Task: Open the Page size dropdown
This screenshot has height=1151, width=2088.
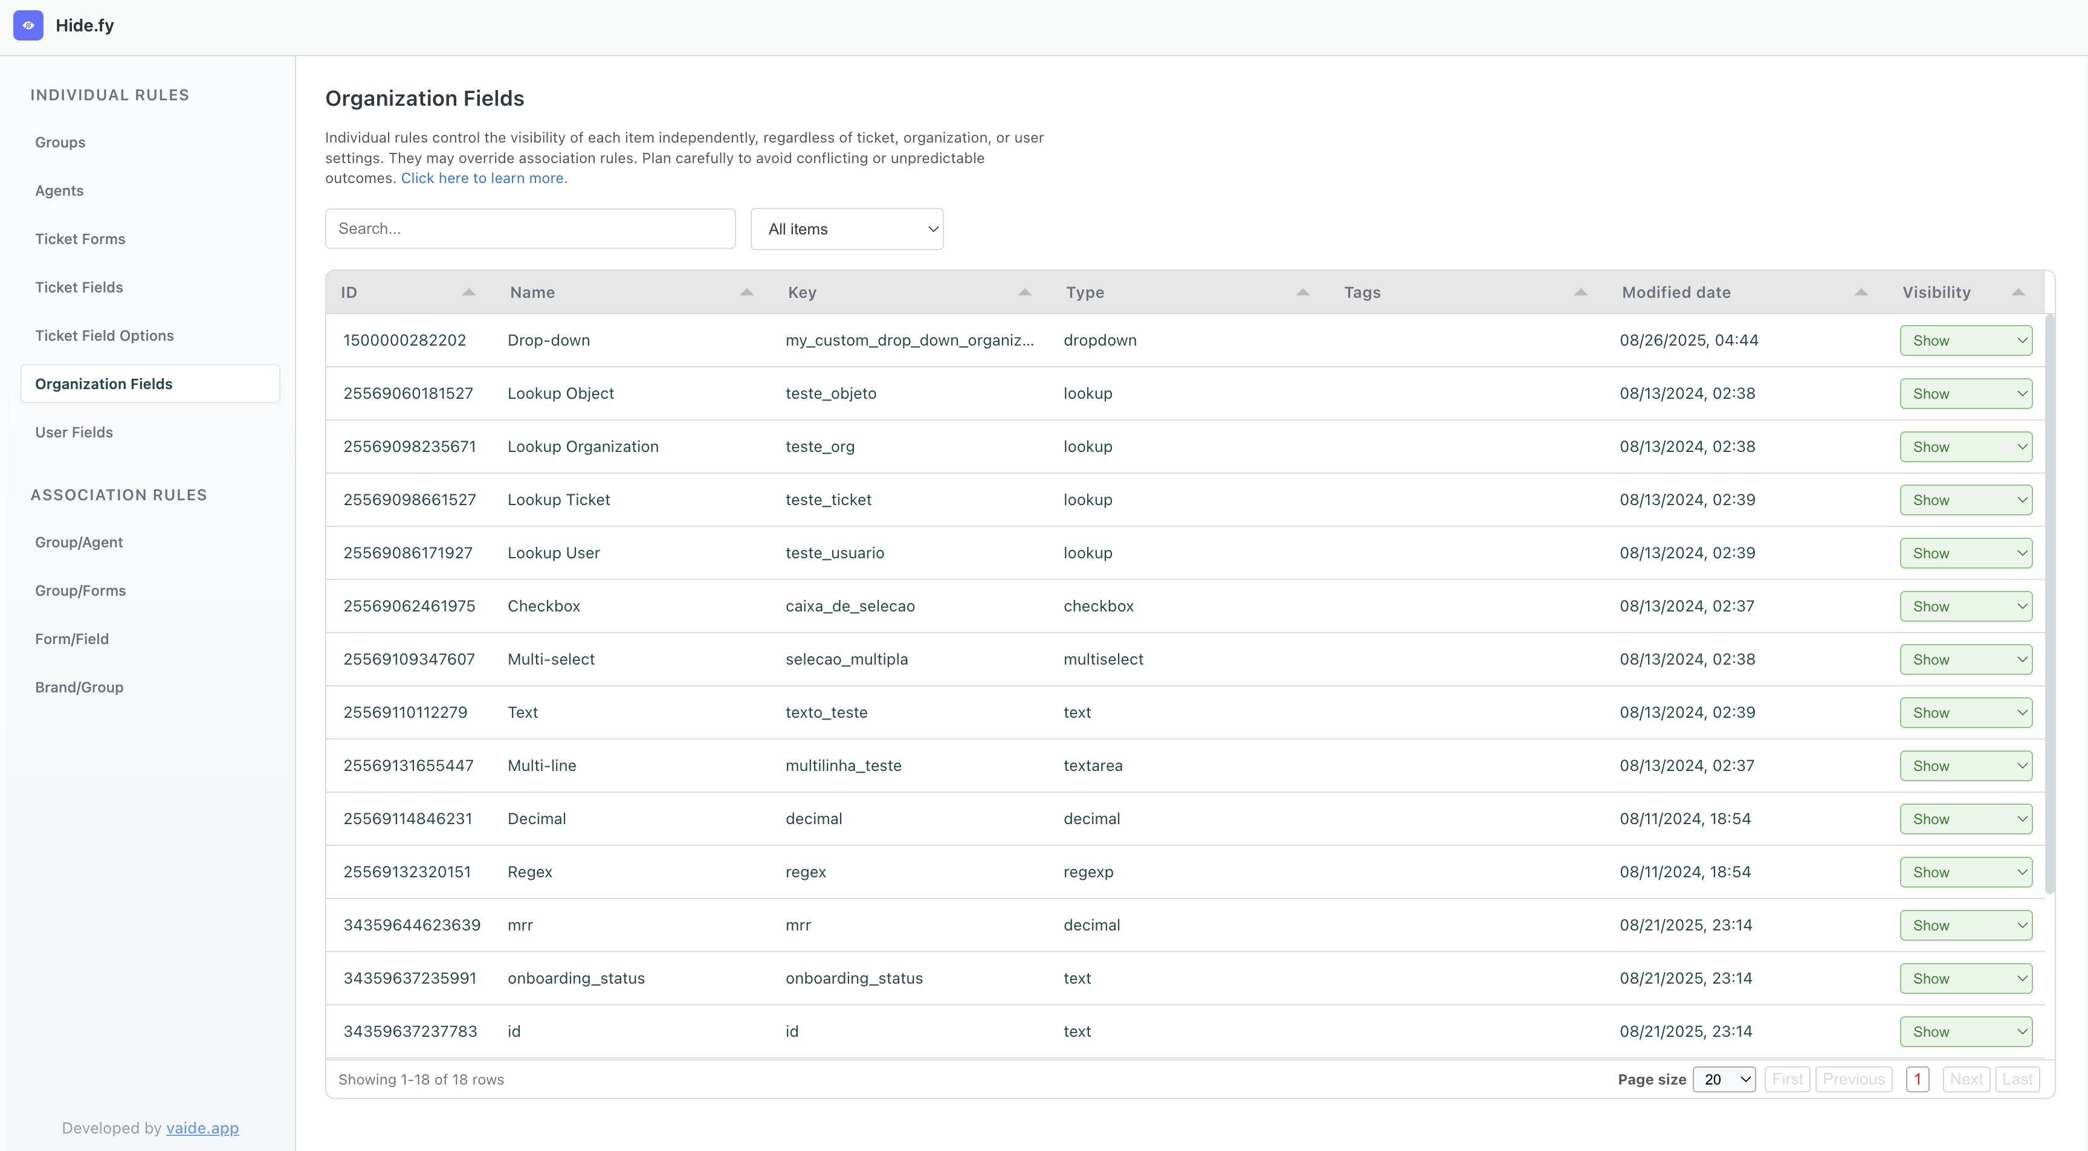Action: pos(1724,1080)
